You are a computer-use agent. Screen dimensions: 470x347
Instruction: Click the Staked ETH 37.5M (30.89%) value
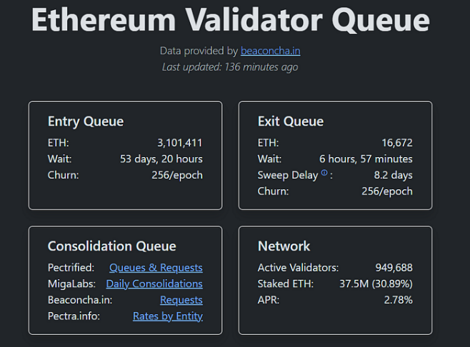point(376,283)
